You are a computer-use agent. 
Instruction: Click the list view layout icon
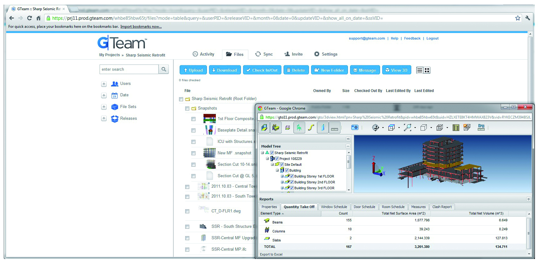pos(420,70)
